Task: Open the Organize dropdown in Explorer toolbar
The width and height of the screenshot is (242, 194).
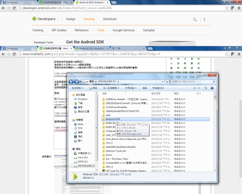Action: click(x=78, y=88)
